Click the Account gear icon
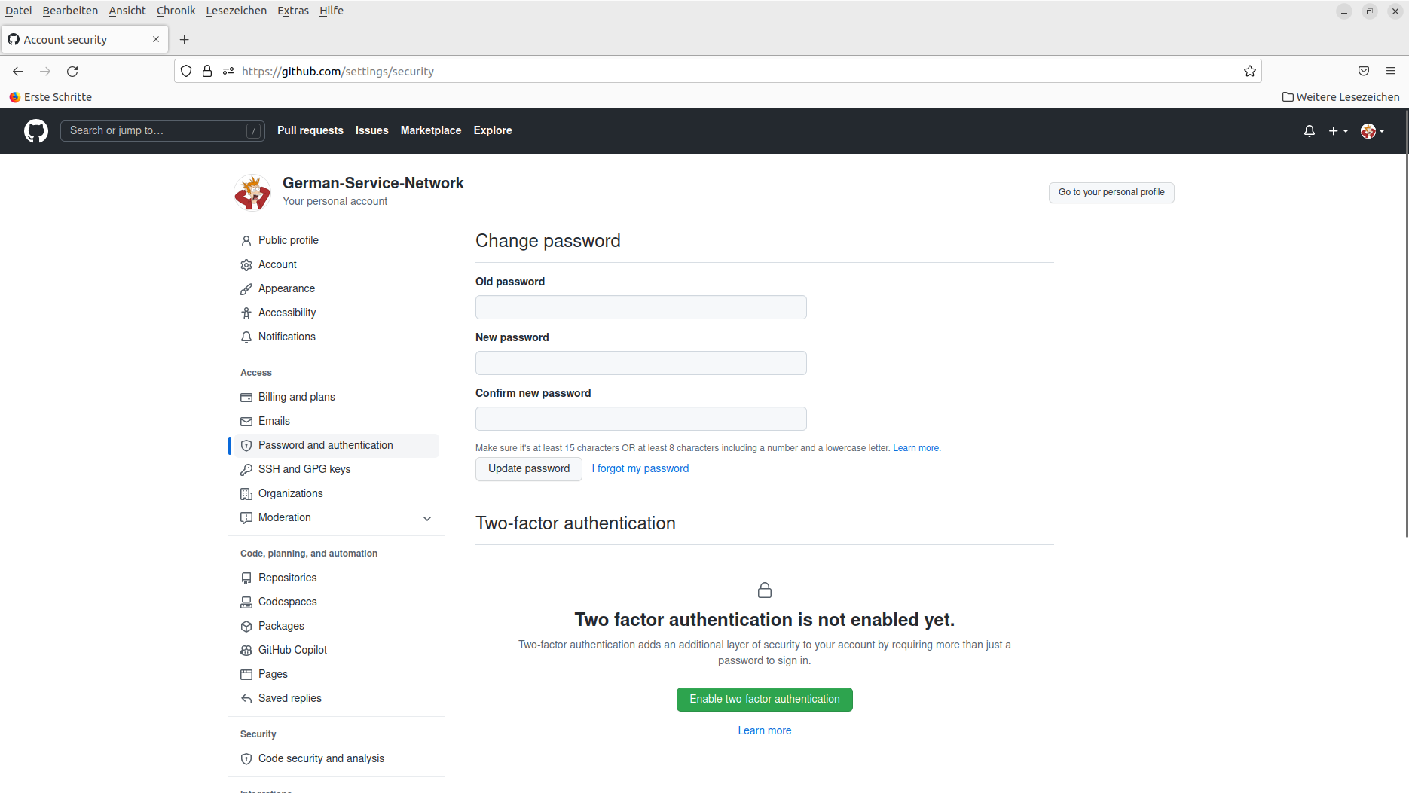This screenshot has height=793, width=1409. (246, 265)
